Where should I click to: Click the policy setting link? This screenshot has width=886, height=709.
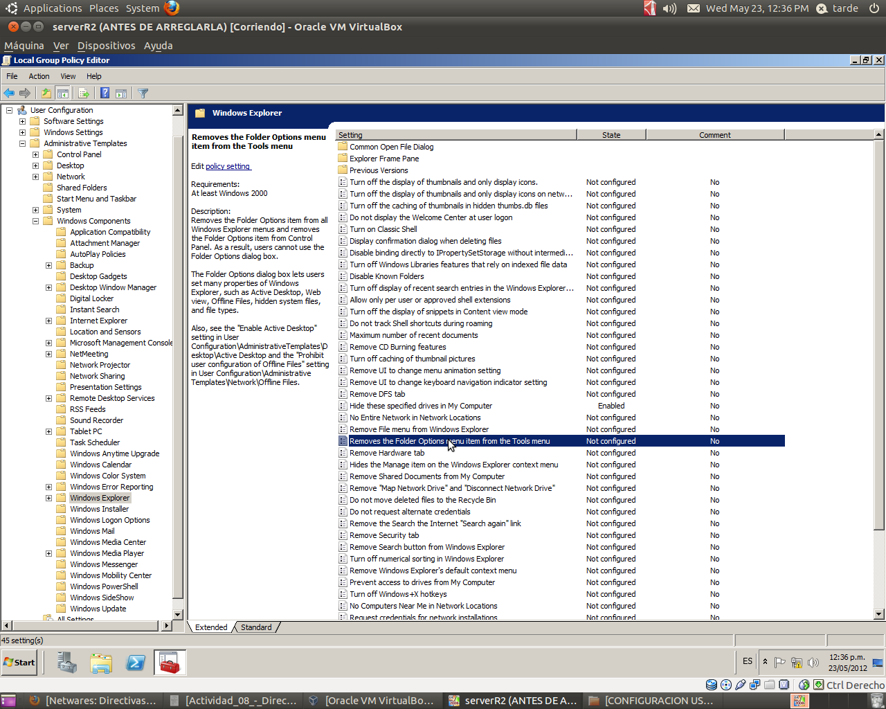(x=228, y=166)
